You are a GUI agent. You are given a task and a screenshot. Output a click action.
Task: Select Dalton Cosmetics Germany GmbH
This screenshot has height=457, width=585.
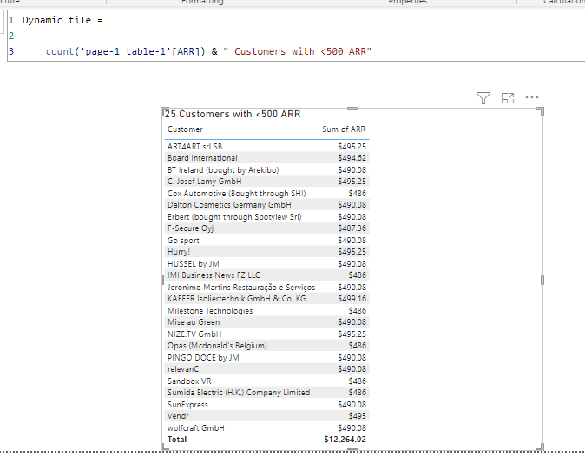point(229,205)
